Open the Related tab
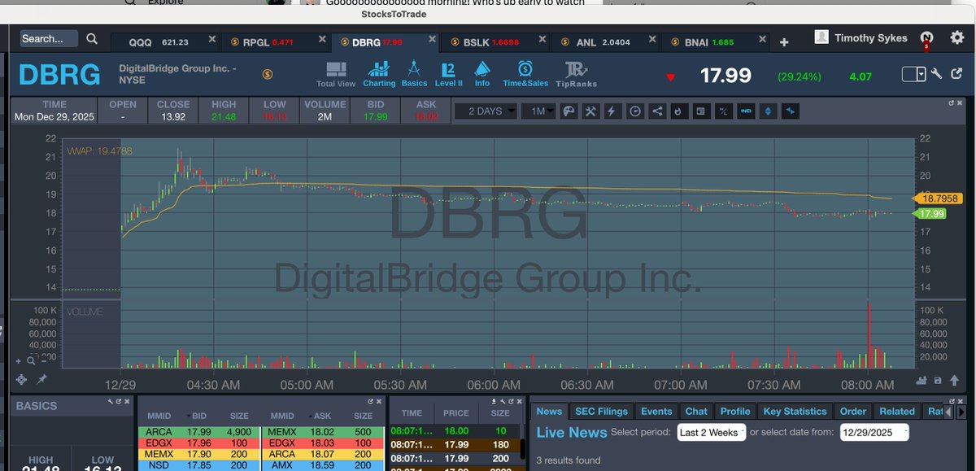This screenshot has width=976, height=471. point(897,412)
